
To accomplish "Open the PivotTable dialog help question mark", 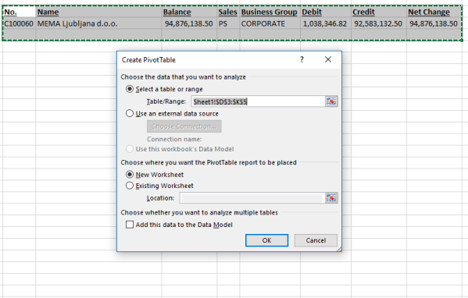I will coord(302,59).
